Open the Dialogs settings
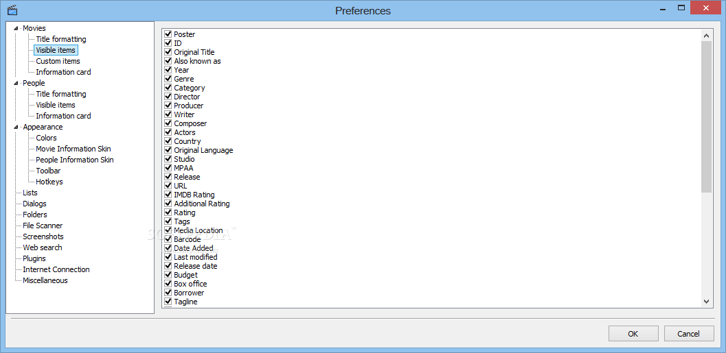Screen dimensions: 726x353 [35, 204]
